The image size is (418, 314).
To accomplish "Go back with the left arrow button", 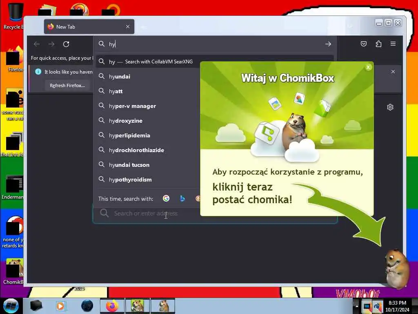I will pos(37,44).
